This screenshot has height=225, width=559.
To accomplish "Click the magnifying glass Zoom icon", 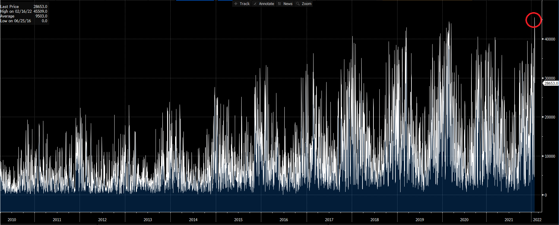I will [298, 4].
